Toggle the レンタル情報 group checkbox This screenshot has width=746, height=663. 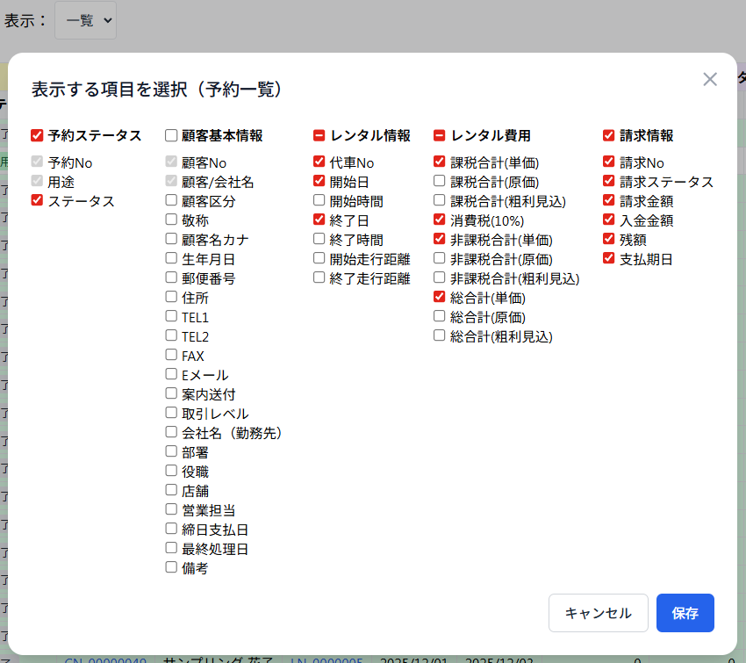click(319, 135)
